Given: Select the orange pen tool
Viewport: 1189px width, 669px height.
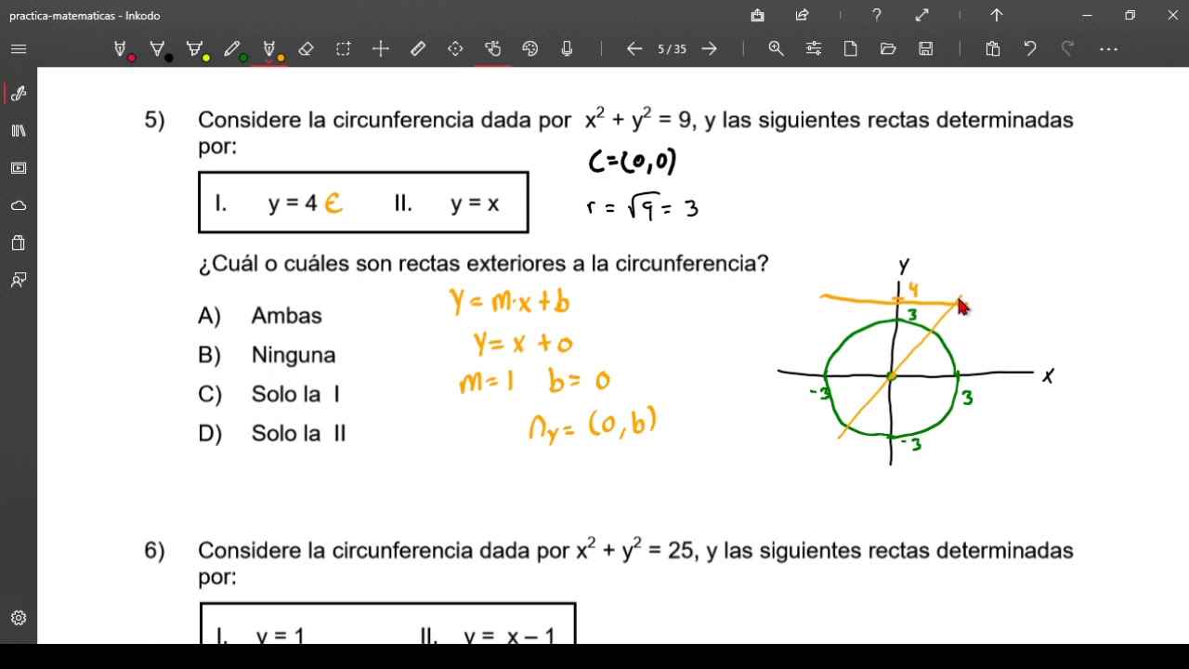Looking at the screenshot, I should [x=271, y=49].
